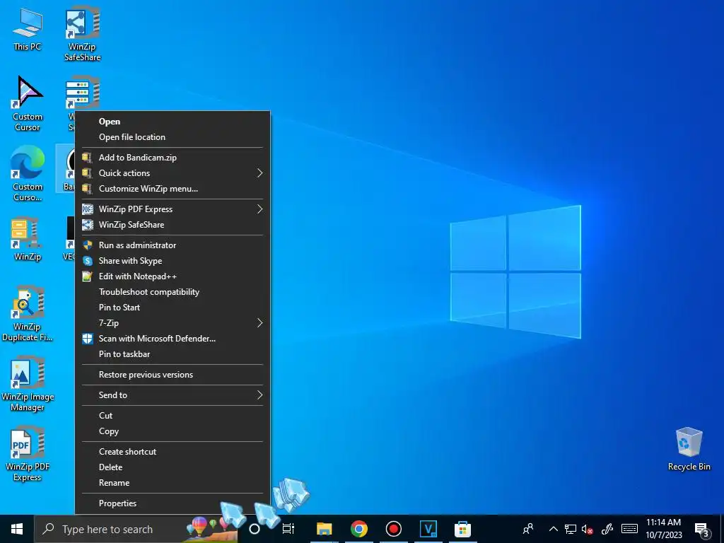Select Troubleshoot compatibility
The width and height of the screenshot is (724, 543).
173,292
